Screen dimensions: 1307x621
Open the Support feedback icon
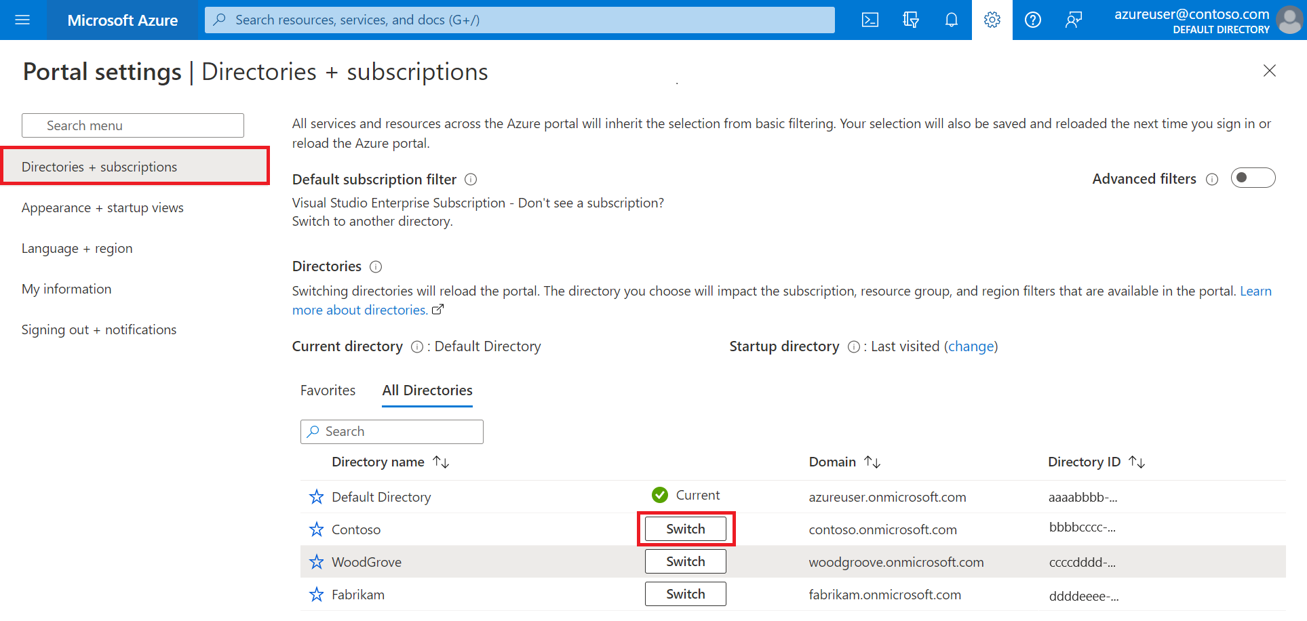(x=1073, y=20)
